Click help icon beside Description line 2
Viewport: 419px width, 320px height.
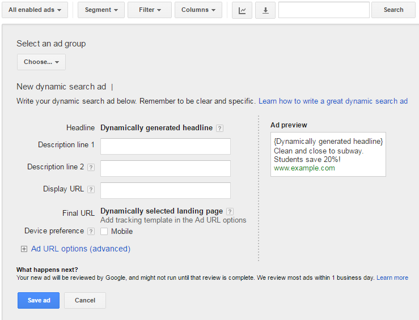click(91, 168)
